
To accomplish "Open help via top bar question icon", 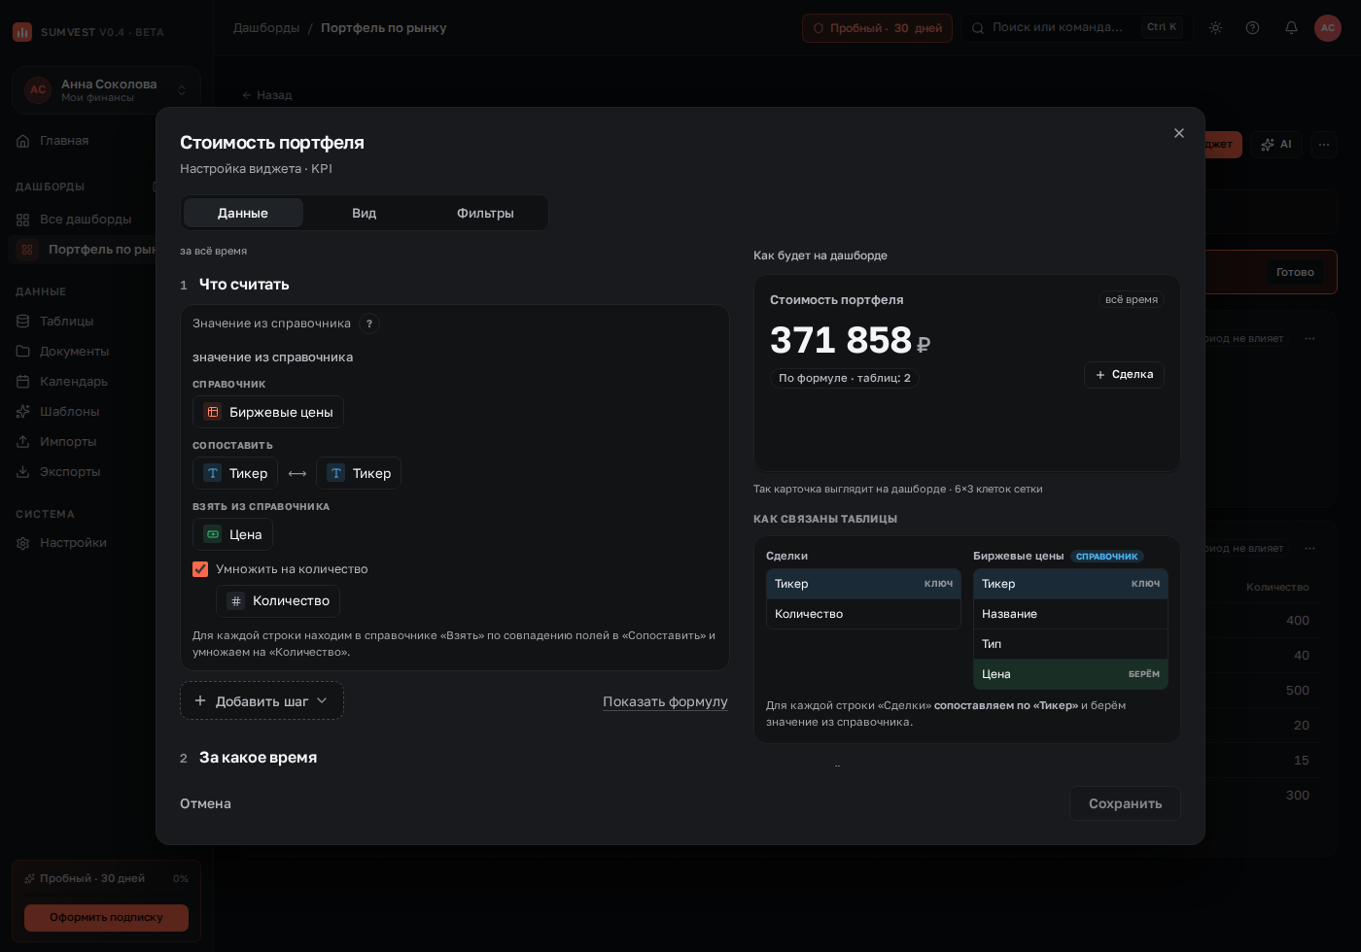I will click(x=1252, y=28).
